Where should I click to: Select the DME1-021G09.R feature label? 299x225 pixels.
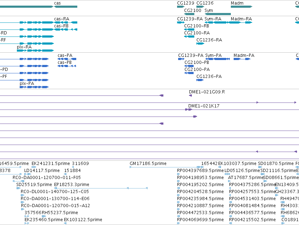(x=207, y=92)
